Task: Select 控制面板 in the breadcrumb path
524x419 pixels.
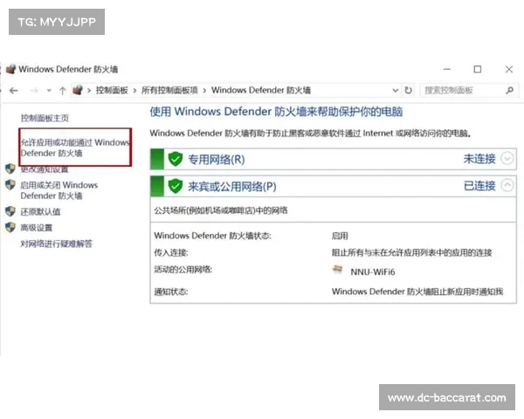Action: [112, 90]
